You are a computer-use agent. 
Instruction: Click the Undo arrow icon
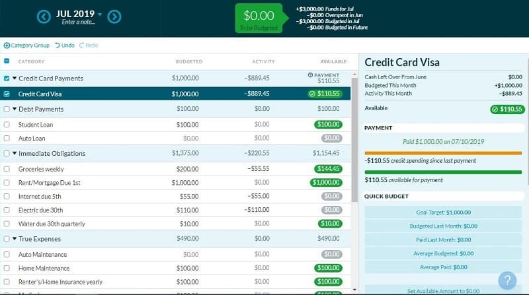(58, 46)
